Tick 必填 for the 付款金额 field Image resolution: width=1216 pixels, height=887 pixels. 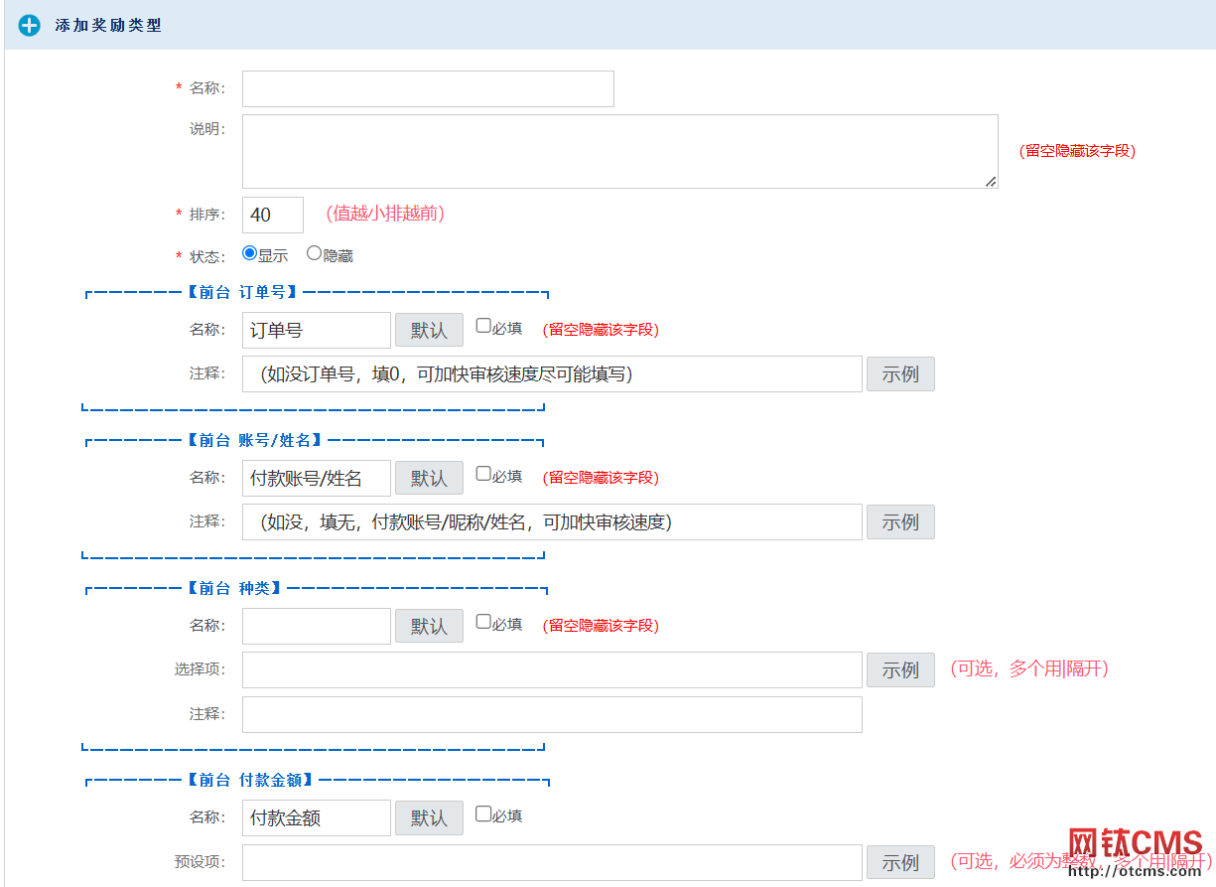[483, 813]
